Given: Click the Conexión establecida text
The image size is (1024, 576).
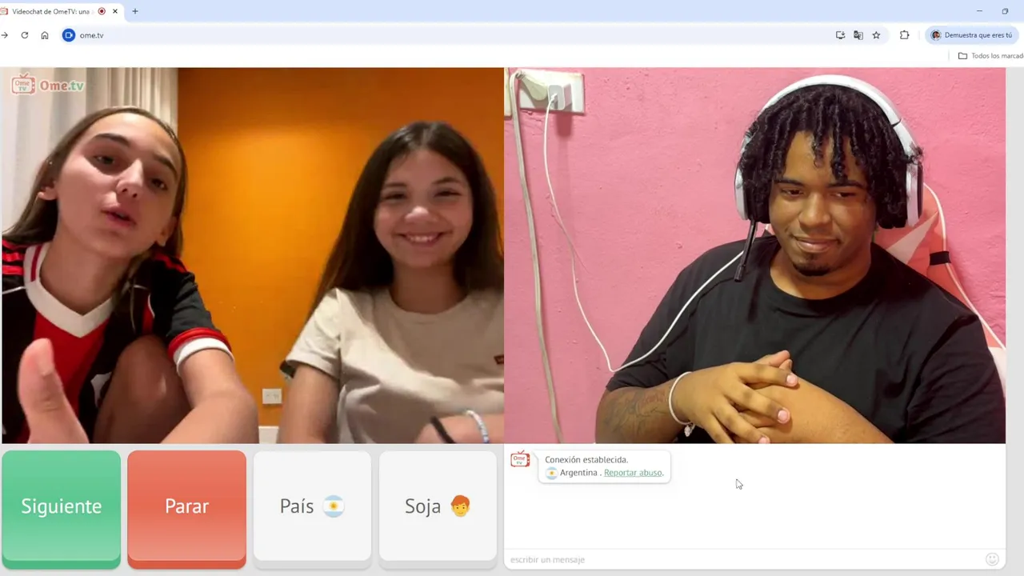Looking at the screenshot, I should [586, 460].
